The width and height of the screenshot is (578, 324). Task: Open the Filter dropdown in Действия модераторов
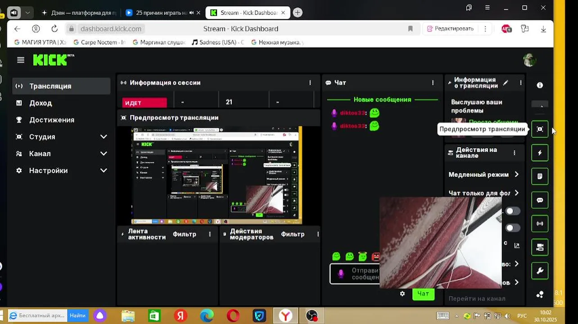click(x=293, y=234)
